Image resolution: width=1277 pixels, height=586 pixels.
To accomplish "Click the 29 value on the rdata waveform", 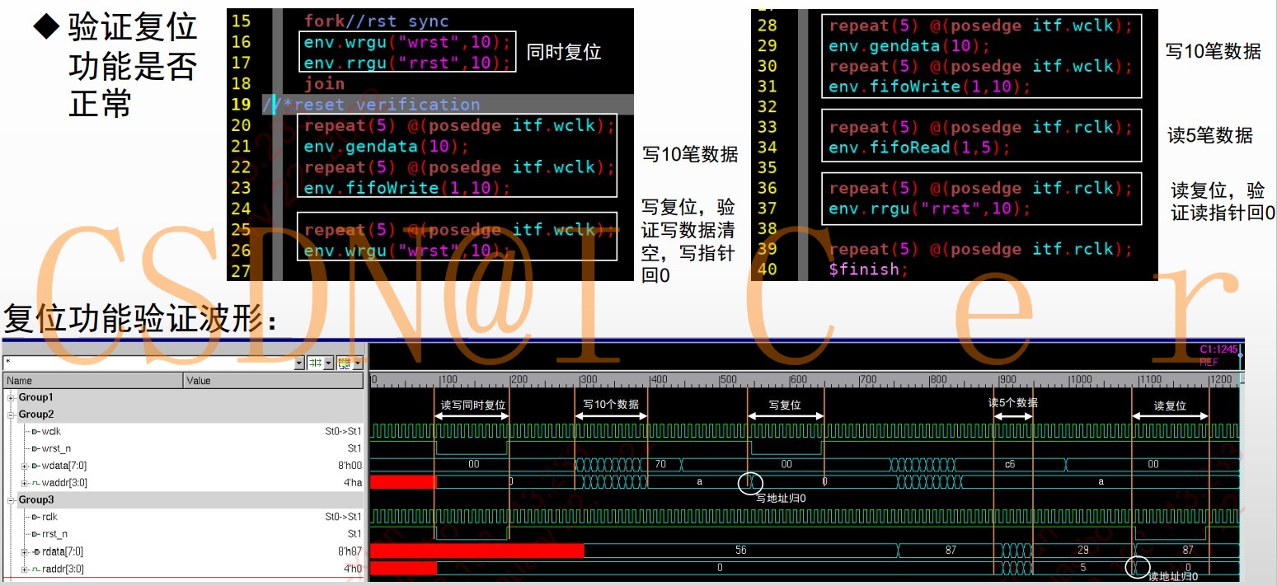I will [x=1082, y=550].
